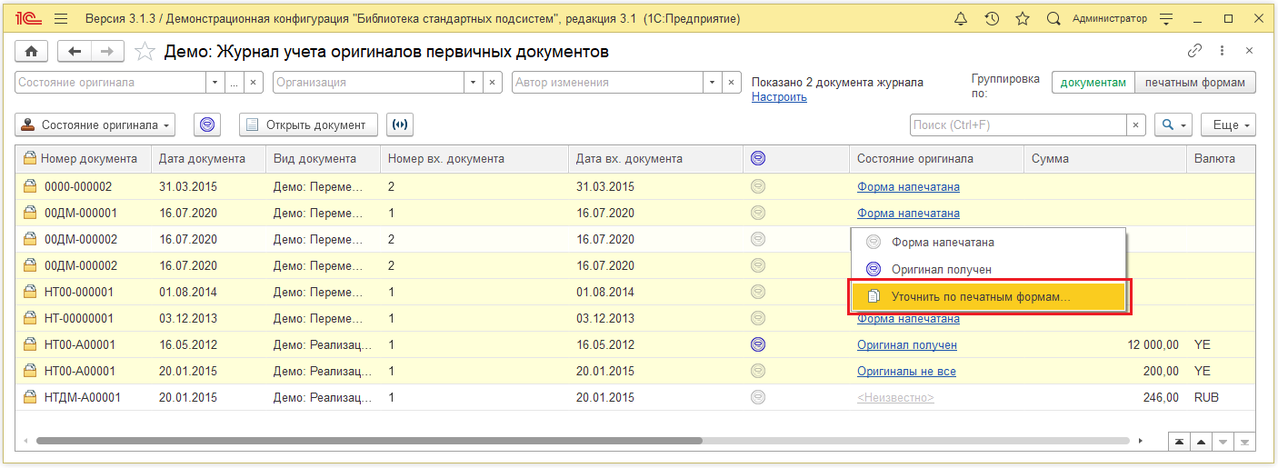This screenshot has height=468, width=1278.
Task: Expand Состояние оригинала filter dropdown arrow
Action: click(215, 82)
